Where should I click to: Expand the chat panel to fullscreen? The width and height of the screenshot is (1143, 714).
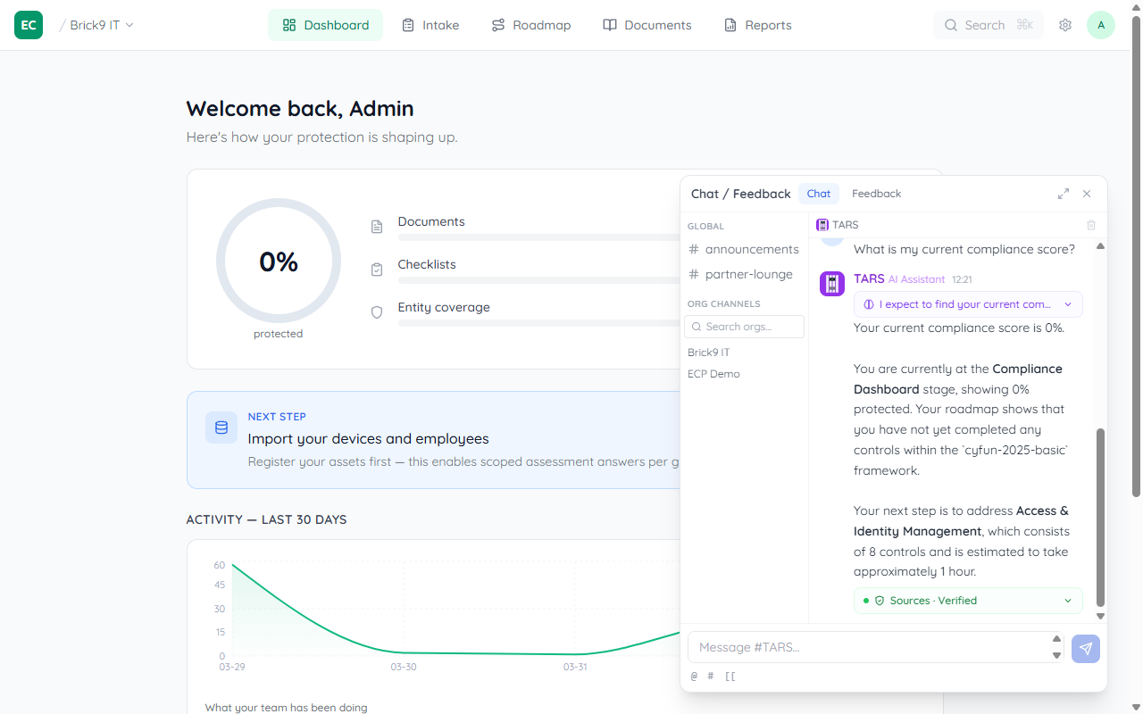coord(1063,194)
